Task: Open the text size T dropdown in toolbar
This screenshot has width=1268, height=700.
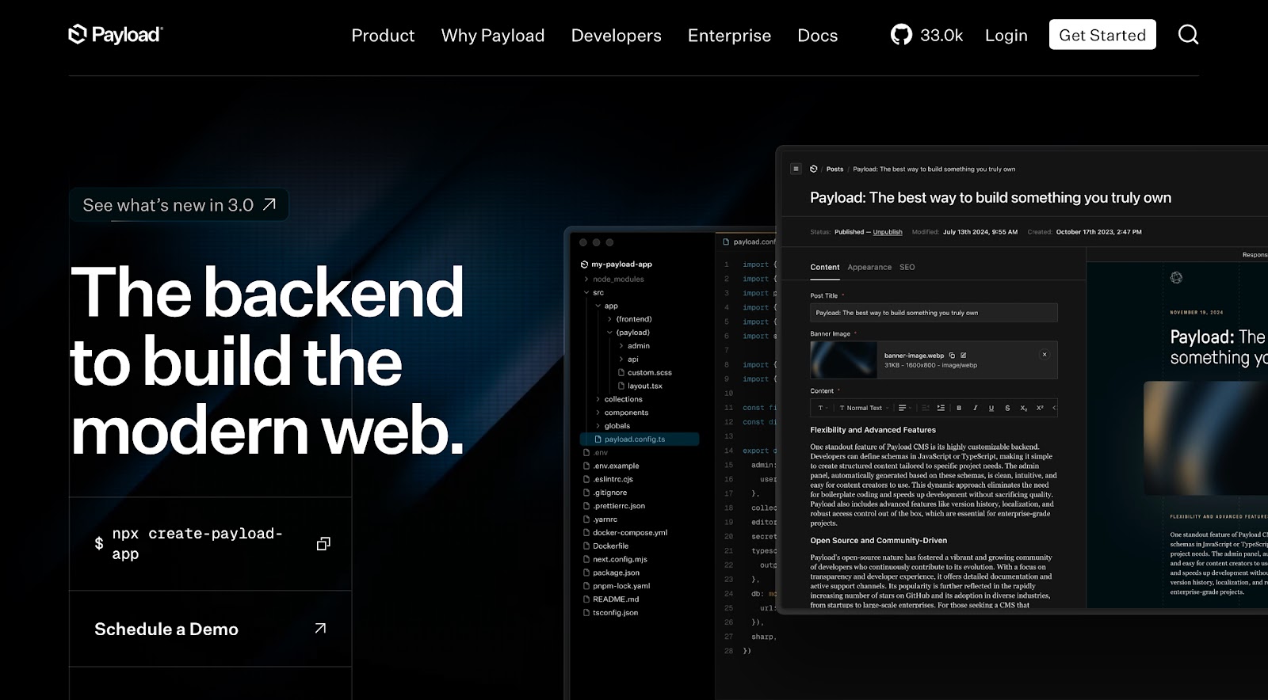Action: point(823,408)
